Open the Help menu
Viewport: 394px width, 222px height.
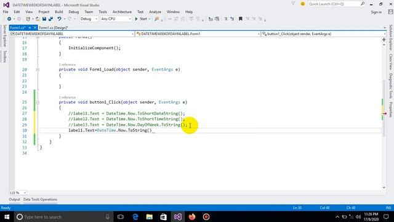coord(189,12)
